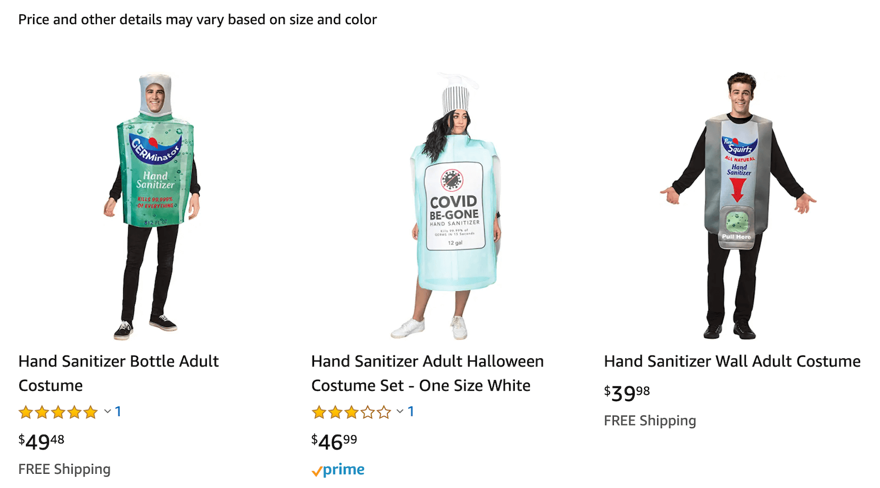Open the Squirtz wall dispenser costume image
The height and width of the screenshot is (488, 880).
click(738, 206)
